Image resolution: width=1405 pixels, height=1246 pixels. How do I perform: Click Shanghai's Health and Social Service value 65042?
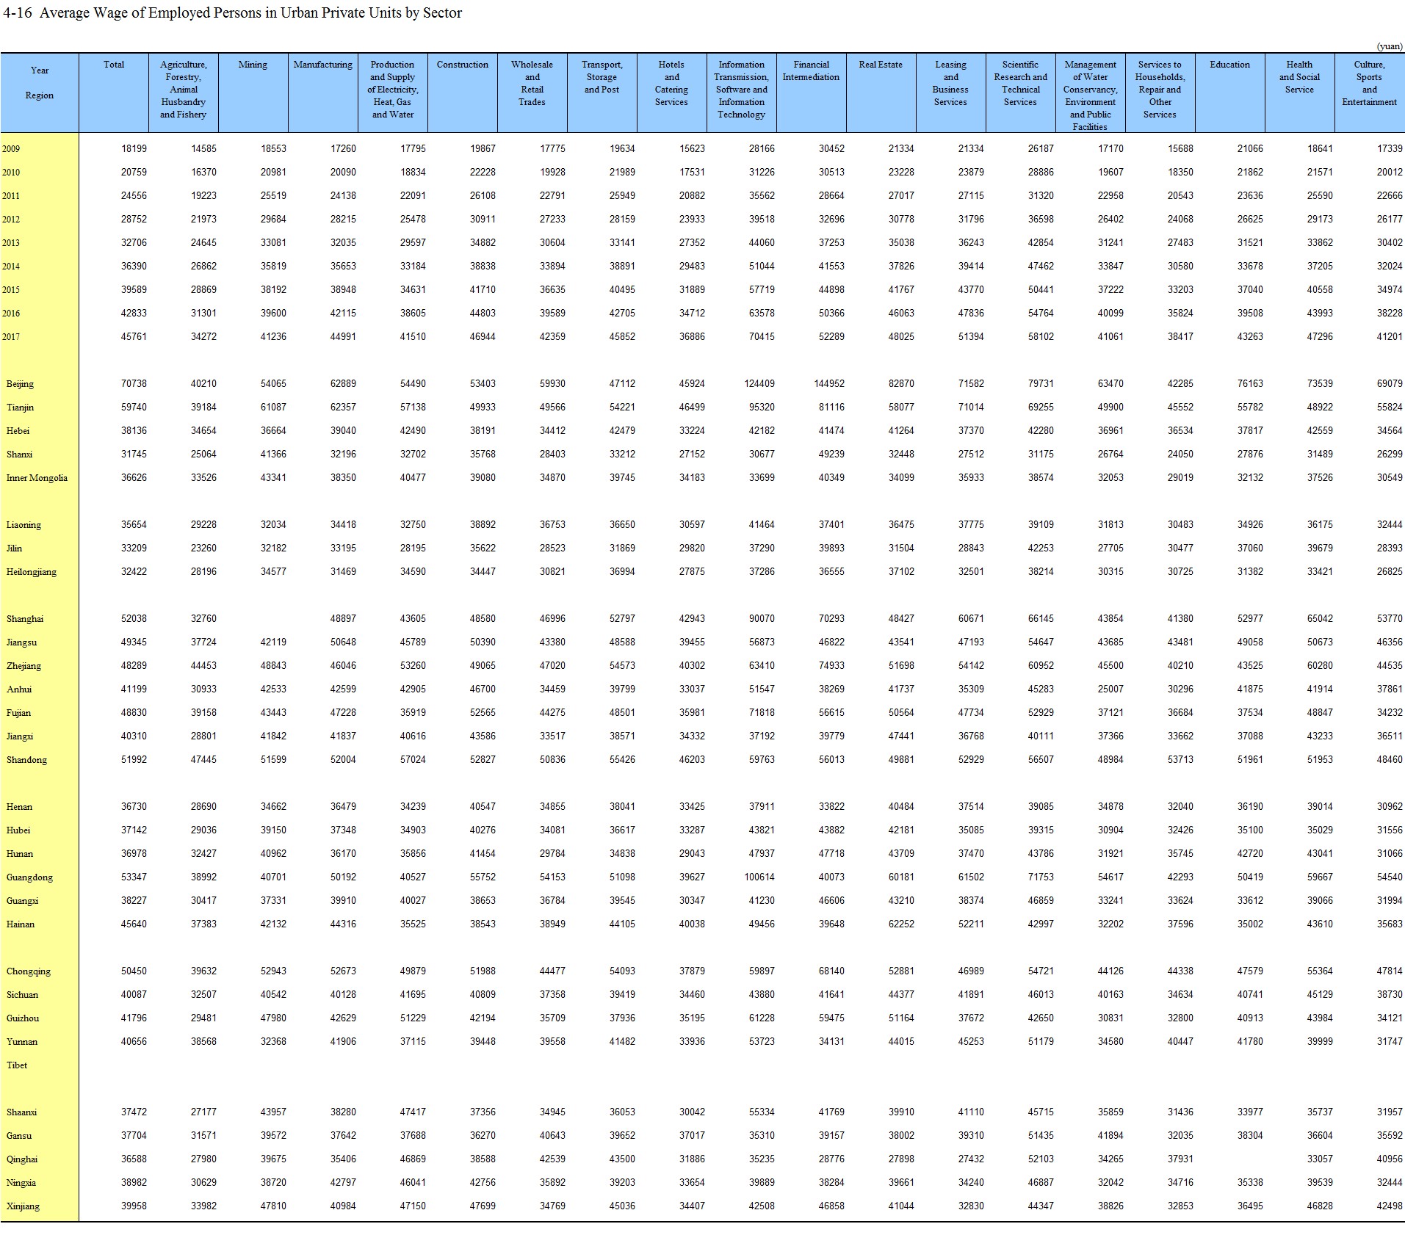tap(1320, 619)
